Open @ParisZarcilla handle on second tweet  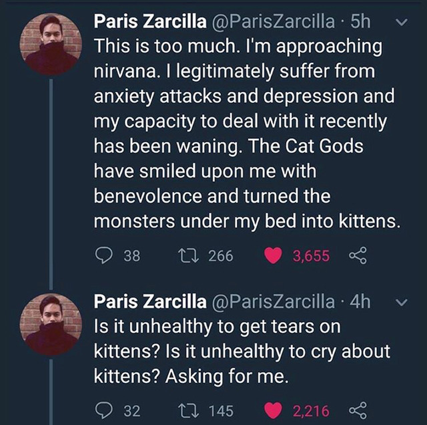click(x=272, y=301)
